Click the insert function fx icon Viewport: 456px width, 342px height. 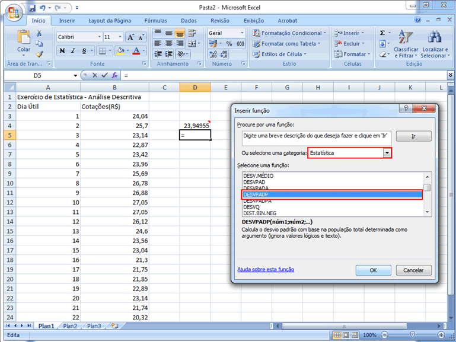pyautogui.click(x=114, y=76)
